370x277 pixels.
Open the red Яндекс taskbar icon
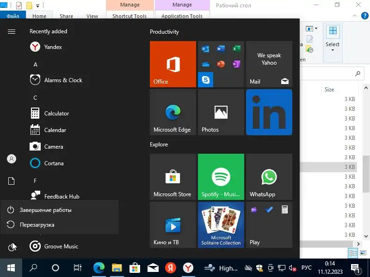(170, 268)
